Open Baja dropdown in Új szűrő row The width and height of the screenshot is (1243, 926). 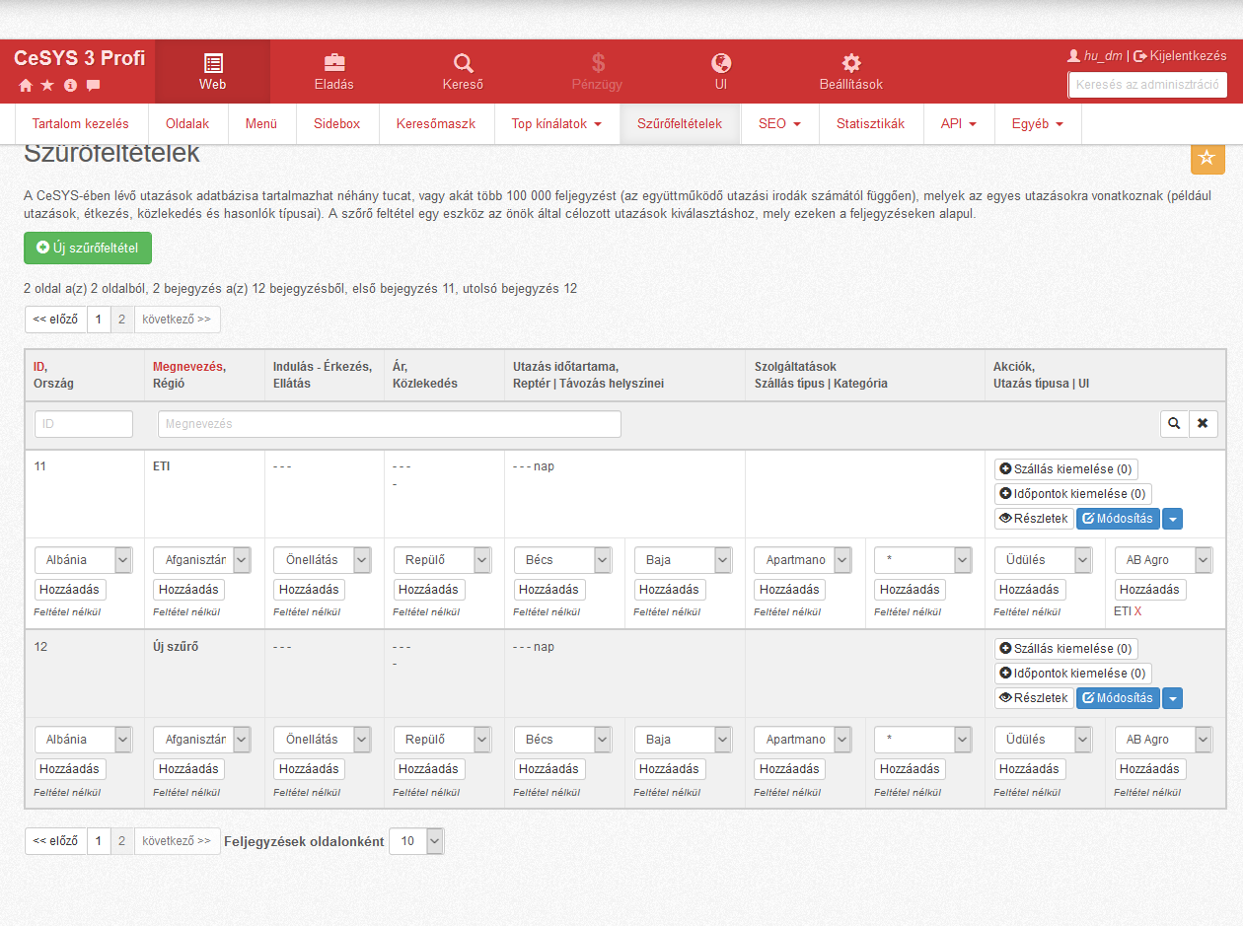[x=683, y=740]
